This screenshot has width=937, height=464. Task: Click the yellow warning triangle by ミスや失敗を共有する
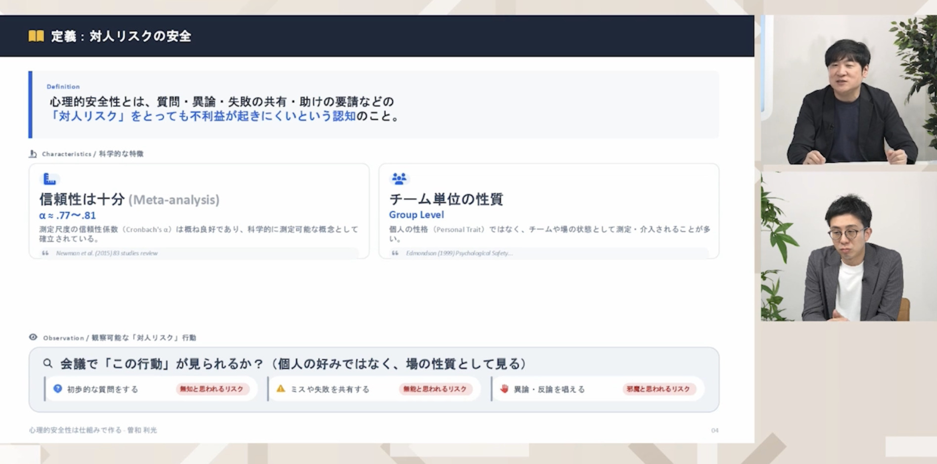[x=281, y=389]
